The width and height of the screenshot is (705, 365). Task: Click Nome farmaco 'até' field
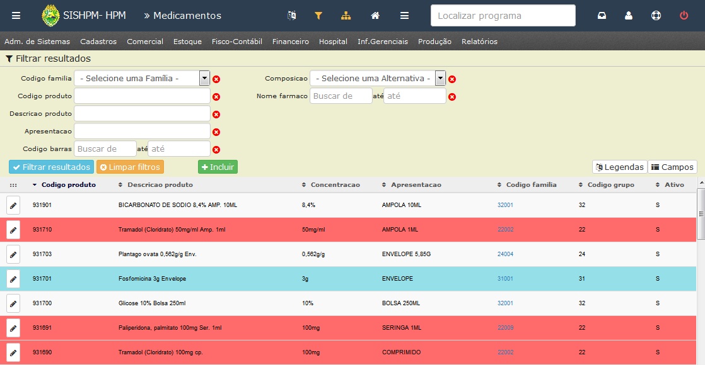tap(414, 96)
